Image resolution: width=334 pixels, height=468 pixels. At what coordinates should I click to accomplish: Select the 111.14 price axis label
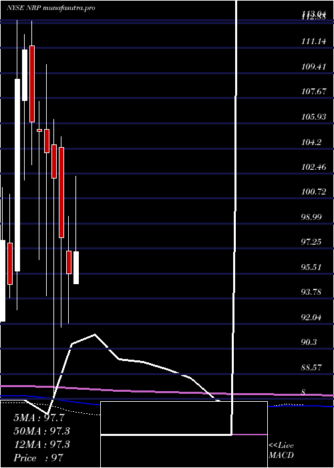click(313, 41)
